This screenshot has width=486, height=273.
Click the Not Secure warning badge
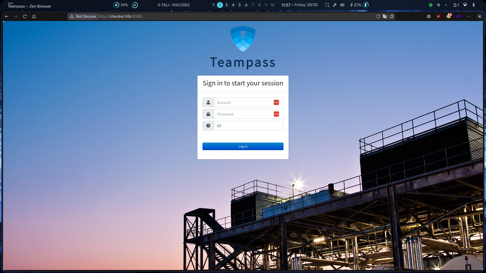pyautogui.click(x=83, y=16)
